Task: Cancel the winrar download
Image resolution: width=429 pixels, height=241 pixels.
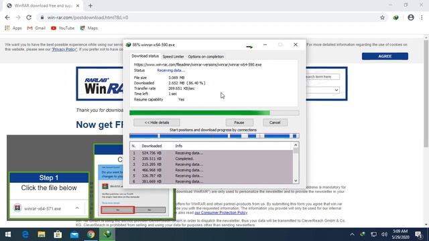Action: tap(275, 123)
